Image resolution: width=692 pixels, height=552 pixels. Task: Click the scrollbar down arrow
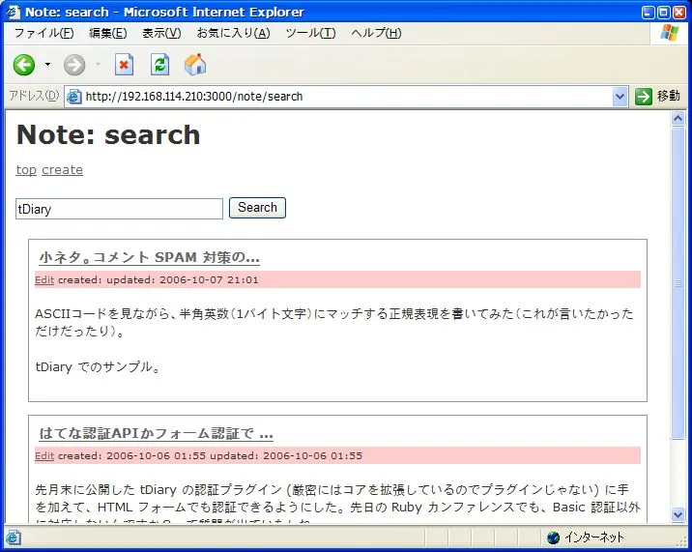[x=678, y=514]
